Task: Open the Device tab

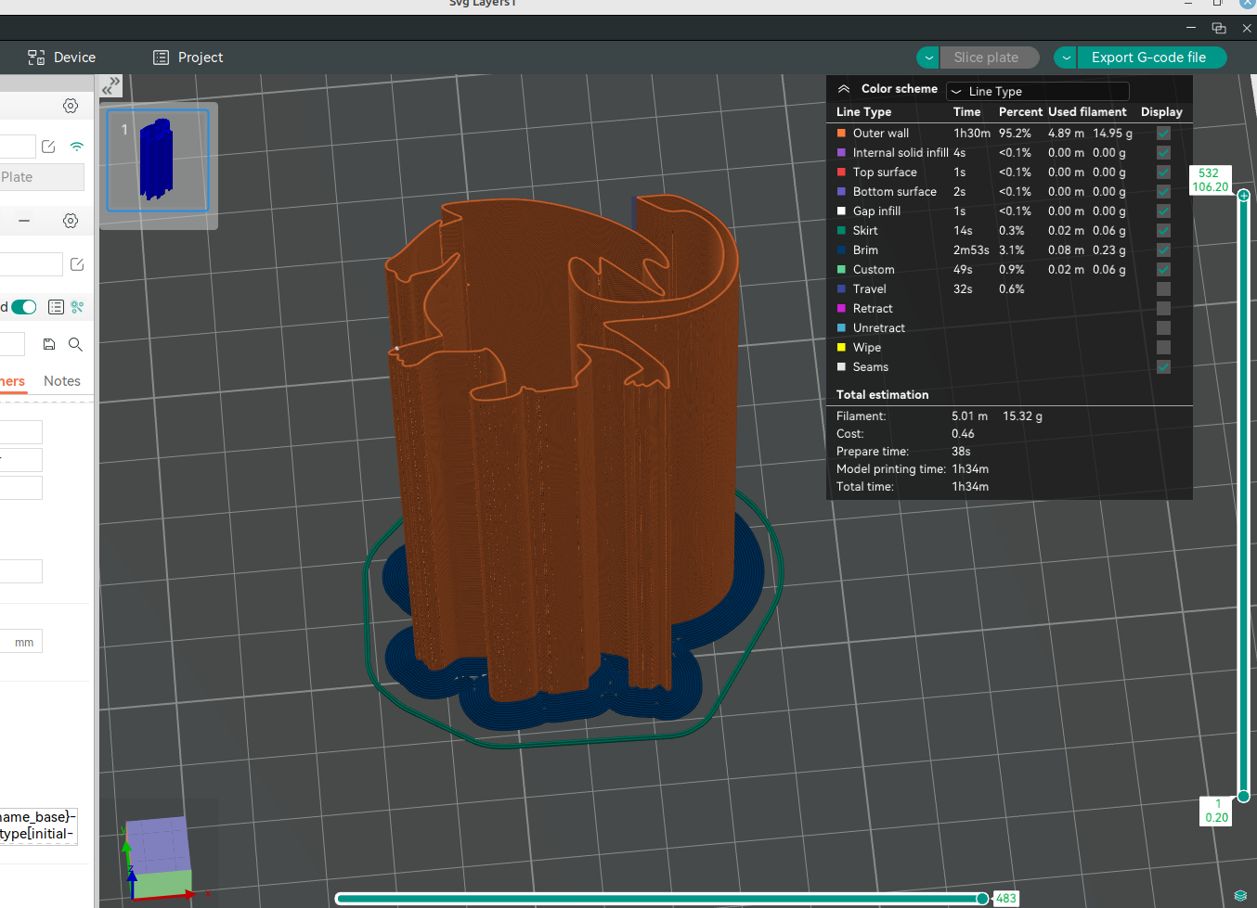Action: pos(61,58)
